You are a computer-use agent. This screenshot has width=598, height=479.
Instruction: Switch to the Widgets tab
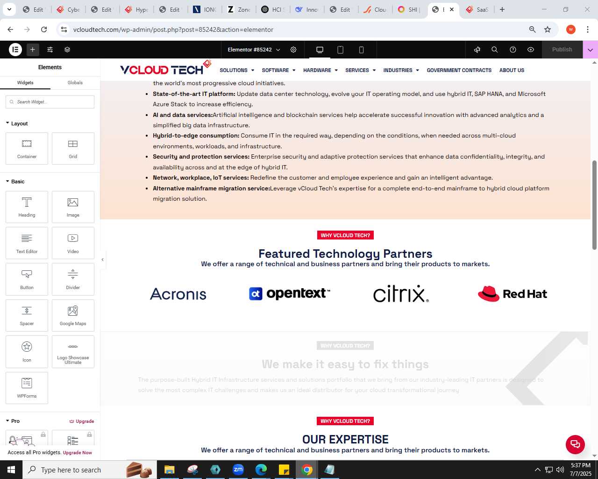[25, 83]
